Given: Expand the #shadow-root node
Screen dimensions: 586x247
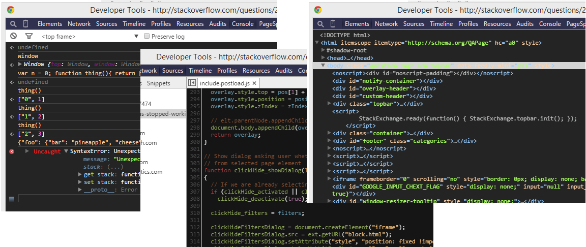Looking at the screenshot, I should click(x=324, y=50).
